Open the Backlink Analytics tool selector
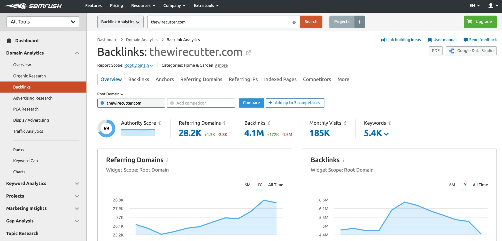This screenshot has height=241, width=502. [120, 22]
